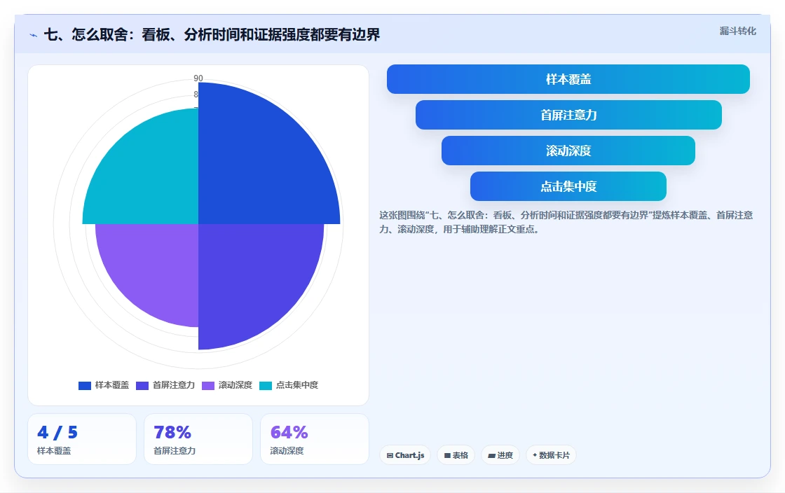
Task: Toggle the 点击集中度 legend swatch
Action: click(x=266, y=385)
